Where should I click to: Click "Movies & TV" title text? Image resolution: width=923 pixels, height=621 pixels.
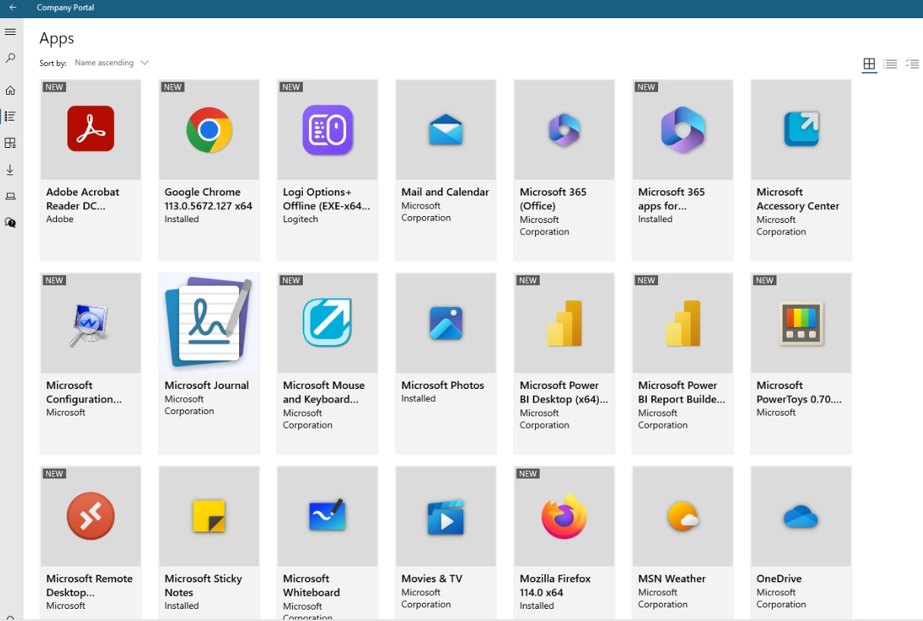coord(432,579)
